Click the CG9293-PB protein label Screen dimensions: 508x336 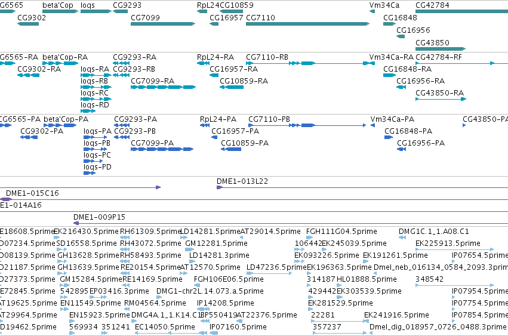pyautogui.click(x=135, y=131)
